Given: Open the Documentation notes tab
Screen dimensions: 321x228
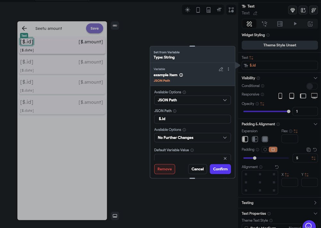Looking at the screenshot, I should click(310, 24).
